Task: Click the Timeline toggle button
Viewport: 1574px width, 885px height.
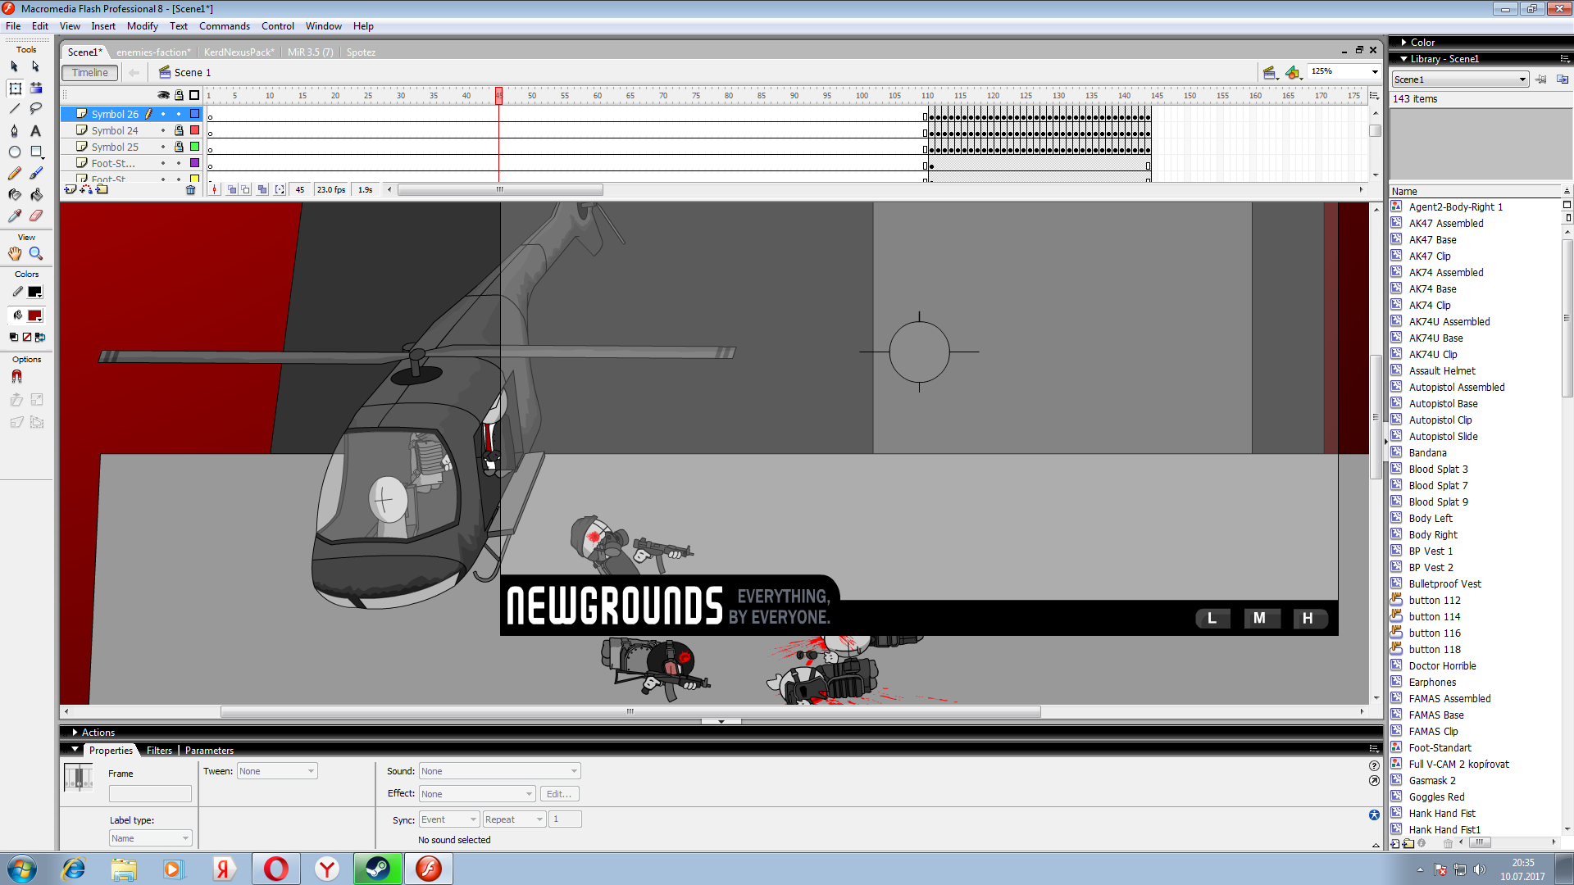Action: click(x=89, y=73)
